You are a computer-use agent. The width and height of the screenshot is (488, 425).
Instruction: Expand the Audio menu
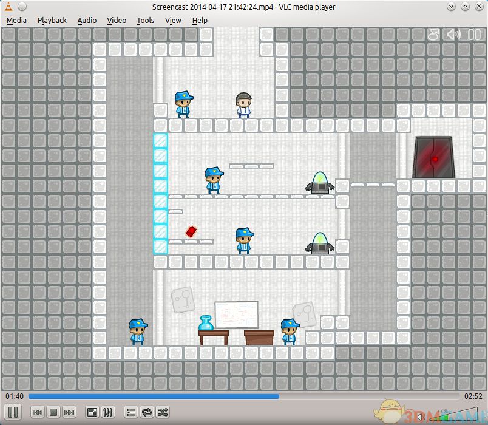(x=87, y=20)
